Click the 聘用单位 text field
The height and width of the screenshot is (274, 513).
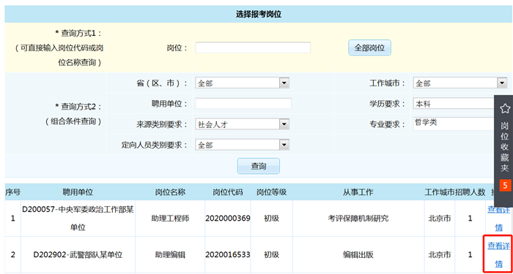click(x=243, y=104)
